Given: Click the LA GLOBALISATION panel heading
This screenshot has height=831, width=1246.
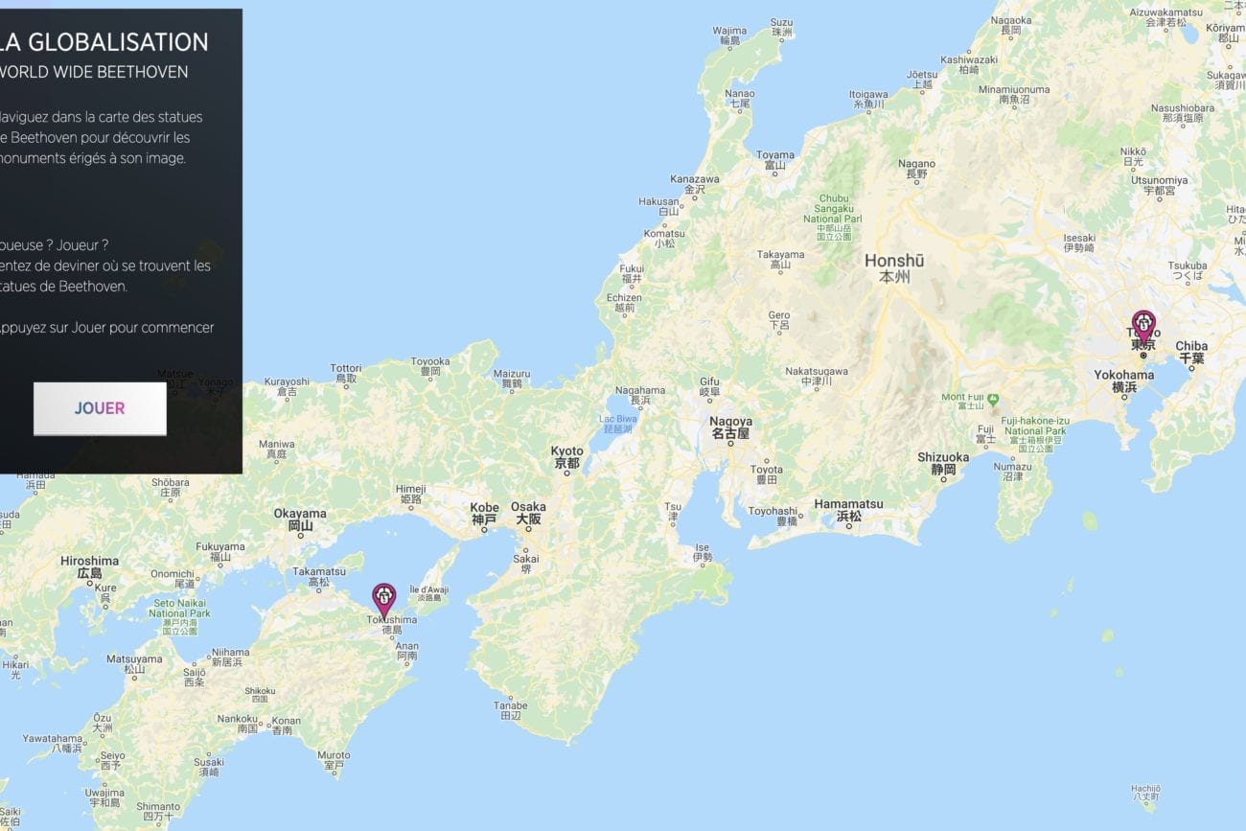Looking at the screenshot, I should (104, 42).
